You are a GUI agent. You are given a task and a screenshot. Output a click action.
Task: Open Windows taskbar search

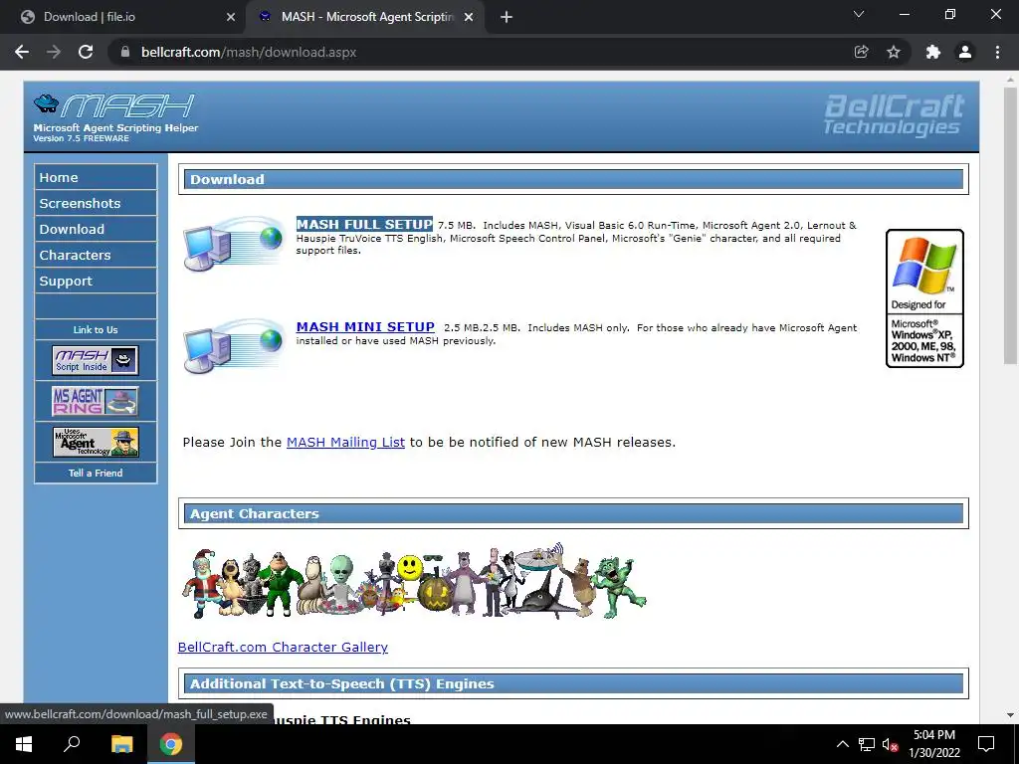[x=72, y=744]
